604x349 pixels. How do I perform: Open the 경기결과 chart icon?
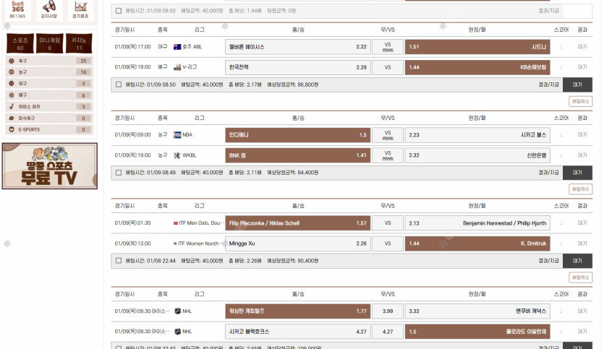click(80, 9)
